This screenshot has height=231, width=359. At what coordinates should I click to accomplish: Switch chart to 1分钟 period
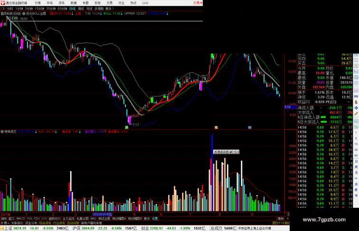coord(19,9)
